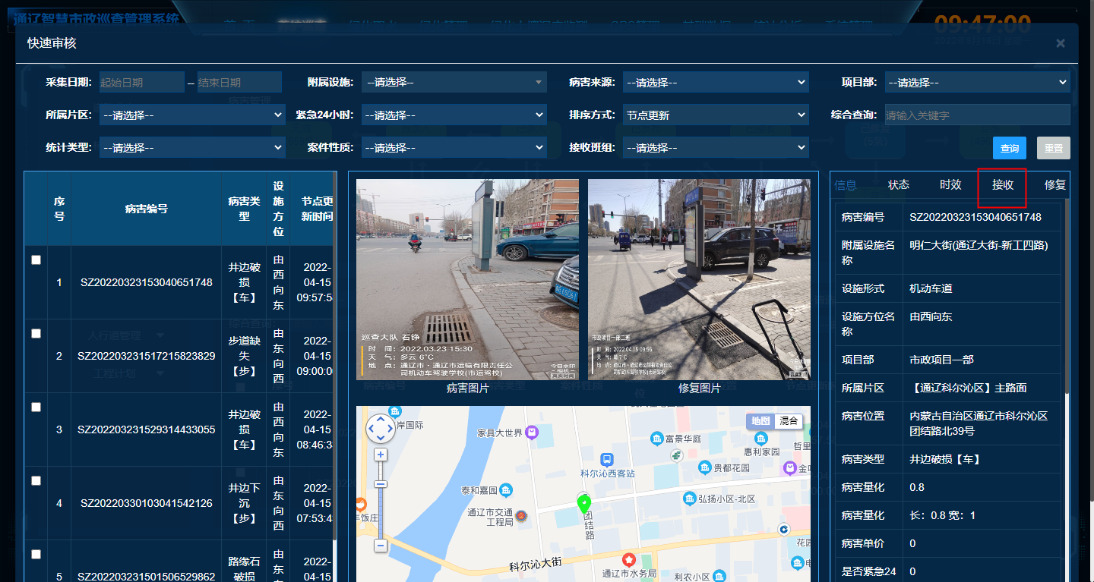Click the 【通辽科尔沁区】主路面 value
This screenshot has height=582, width=1094.
point(968,388)
